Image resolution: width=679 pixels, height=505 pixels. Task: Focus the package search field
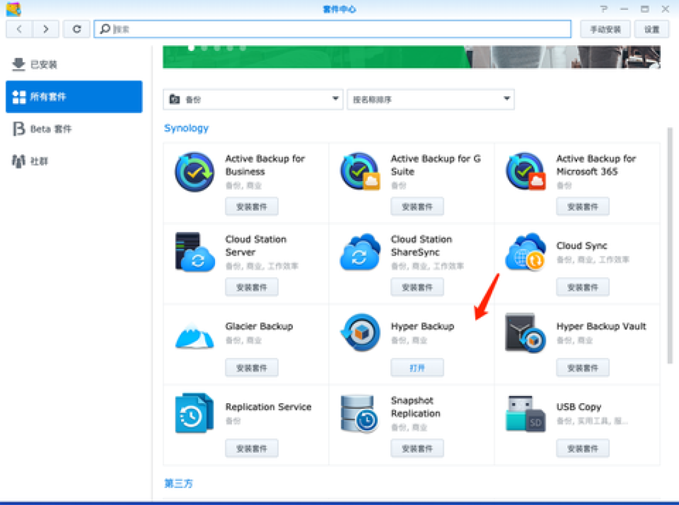(333, 29)
